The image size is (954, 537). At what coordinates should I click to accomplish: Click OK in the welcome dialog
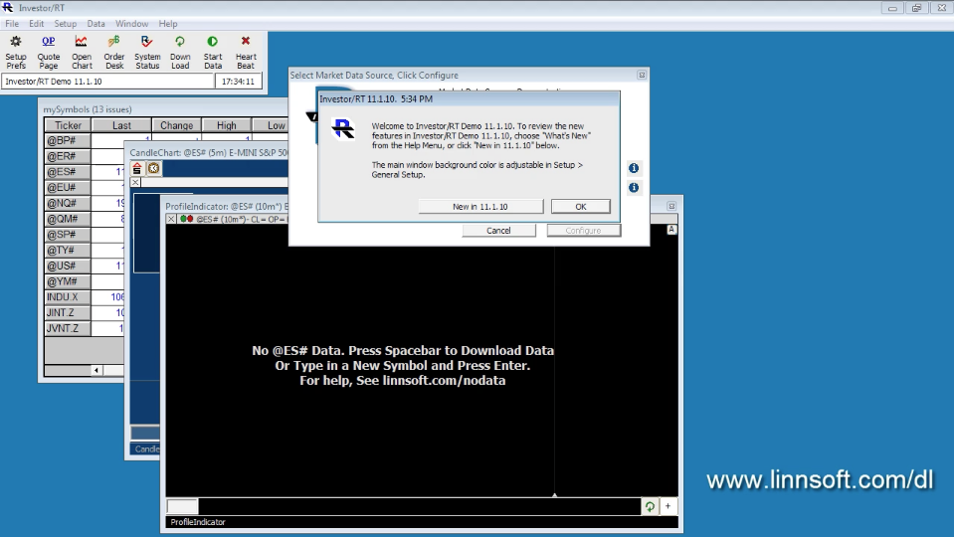(581, 207)
